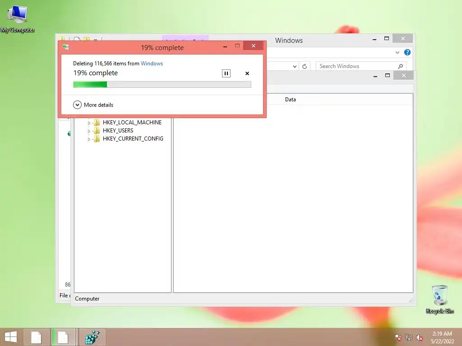Click HKEY_CURRENT_CONFIG folder icon
This screenshot has height=346, width=462.
pos(97,139)
